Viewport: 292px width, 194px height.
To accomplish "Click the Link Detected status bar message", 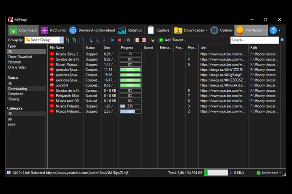I will pos(70,173).
